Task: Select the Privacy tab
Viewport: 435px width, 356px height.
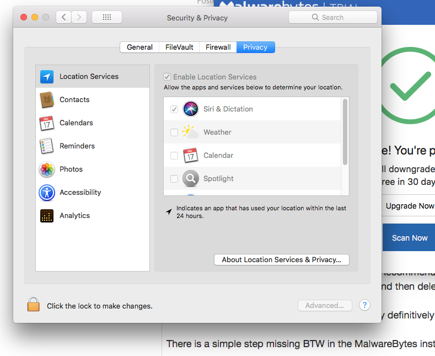Action: click(x=255, y=47)
